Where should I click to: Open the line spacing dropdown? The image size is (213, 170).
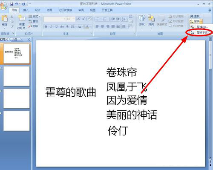(x=124, y=19)
